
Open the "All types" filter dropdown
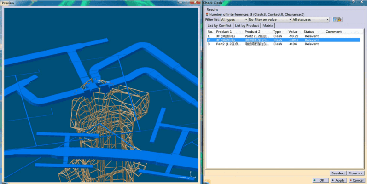click(x=233, y=20)
